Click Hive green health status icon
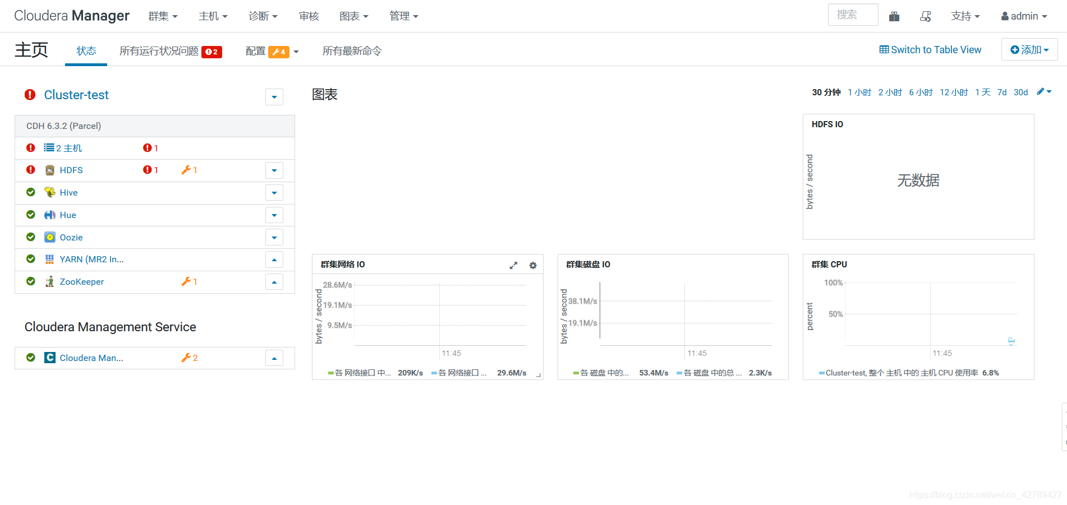Screen dimensions: 1067x505 31,192
